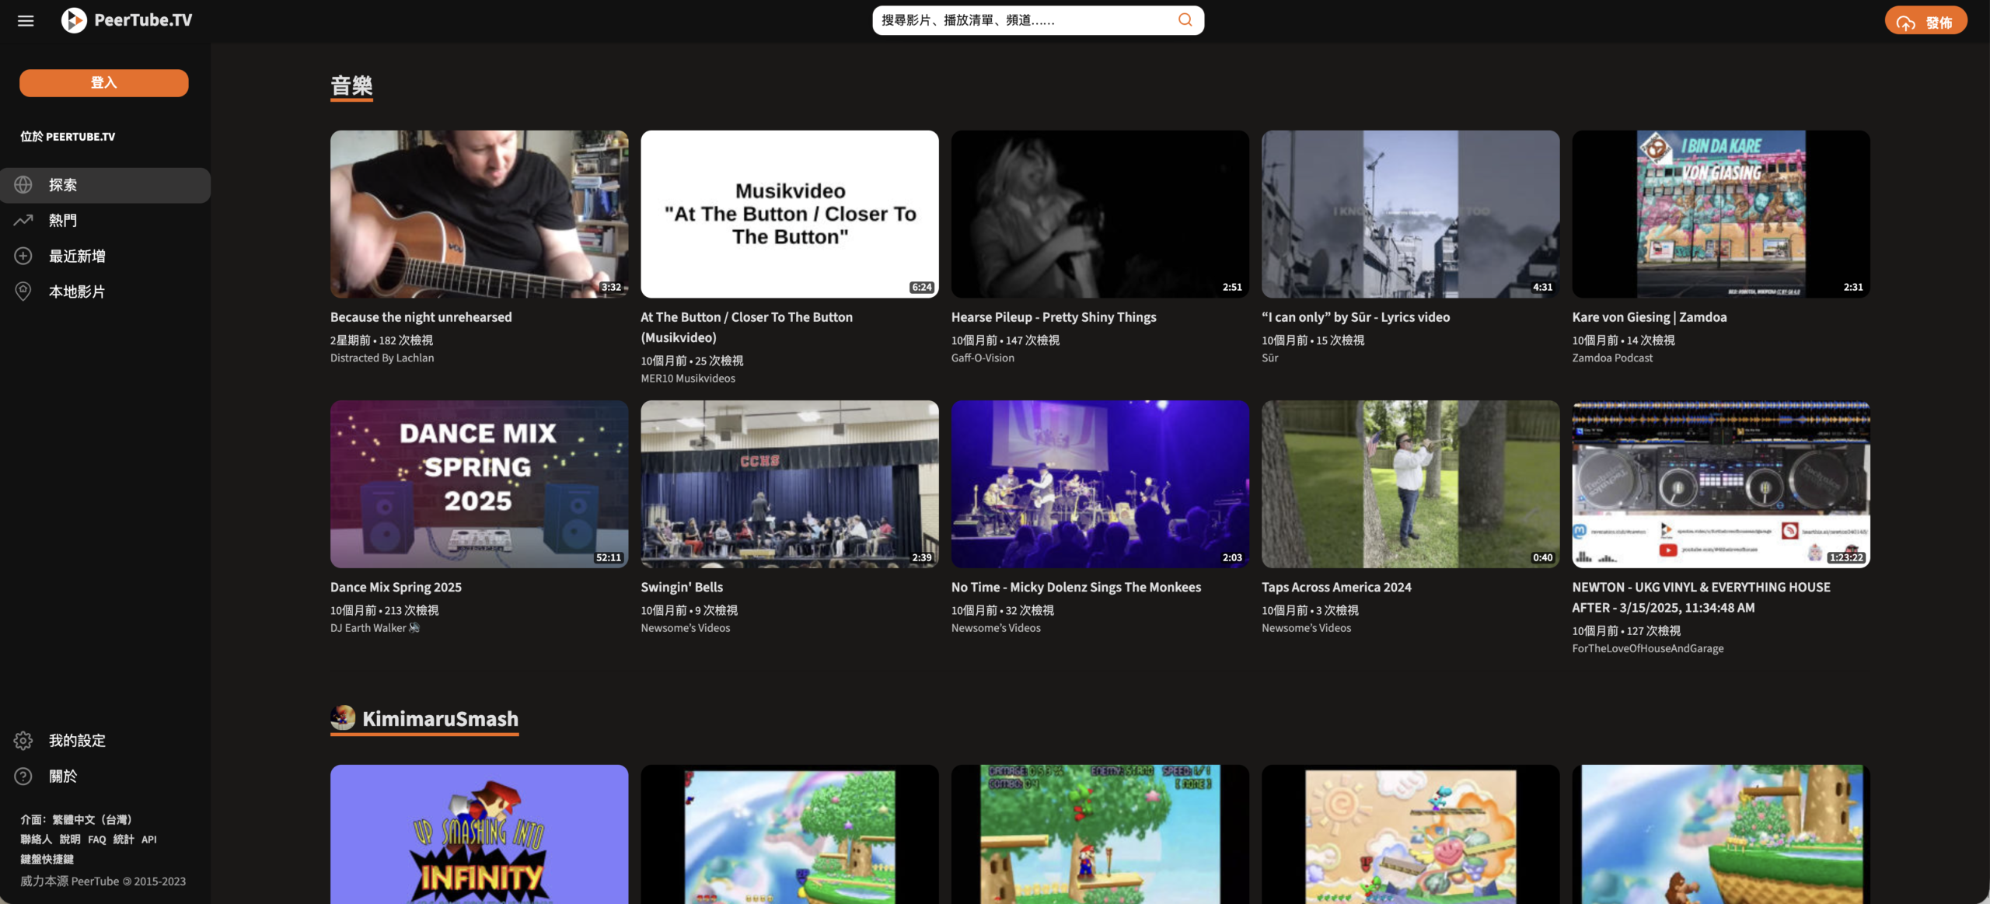Click the search magnifier icon
The width and height of the screenshot is (1990, 904).
click(1185, 20)
